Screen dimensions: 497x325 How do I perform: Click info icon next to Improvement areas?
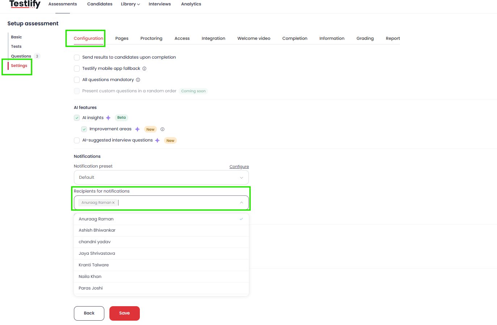162,129
